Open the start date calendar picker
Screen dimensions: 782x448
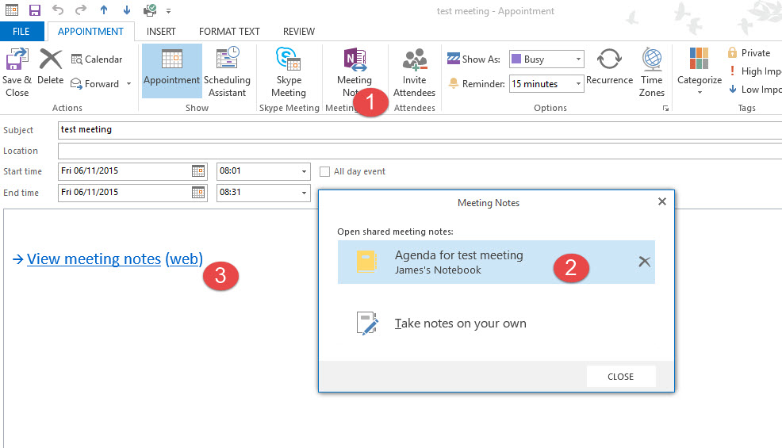click(x=198, y=171)
